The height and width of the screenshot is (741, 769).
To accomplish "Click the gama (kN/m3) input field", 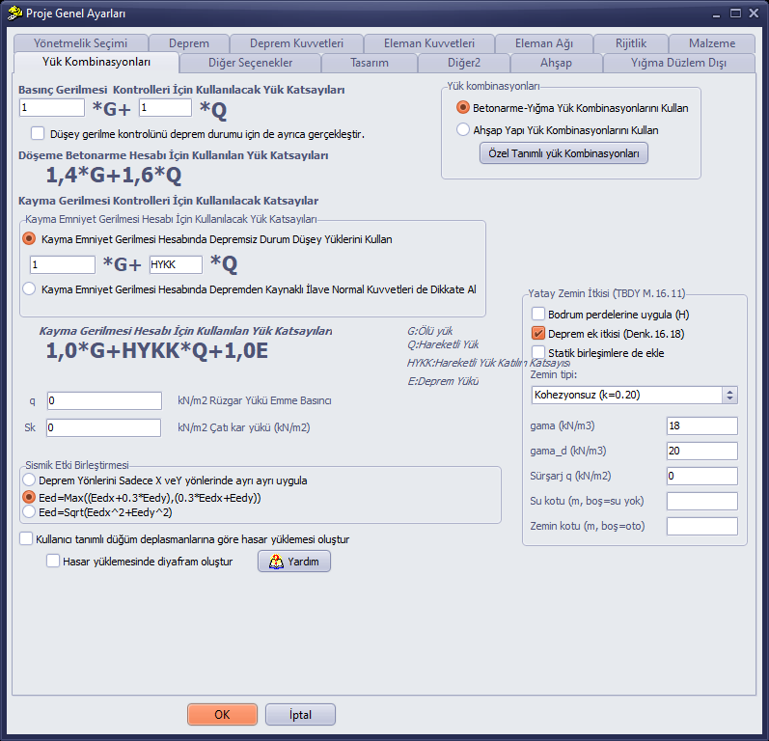I will tap(701, 425).
